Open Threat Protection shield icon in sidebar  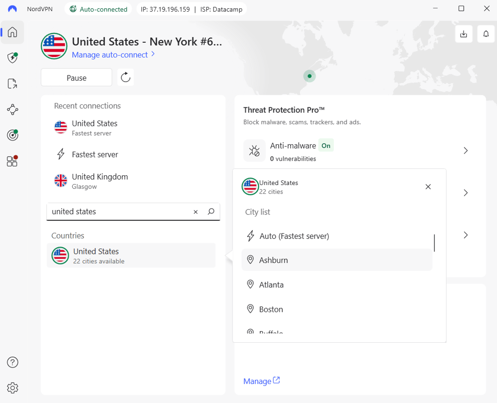(12, 58)
